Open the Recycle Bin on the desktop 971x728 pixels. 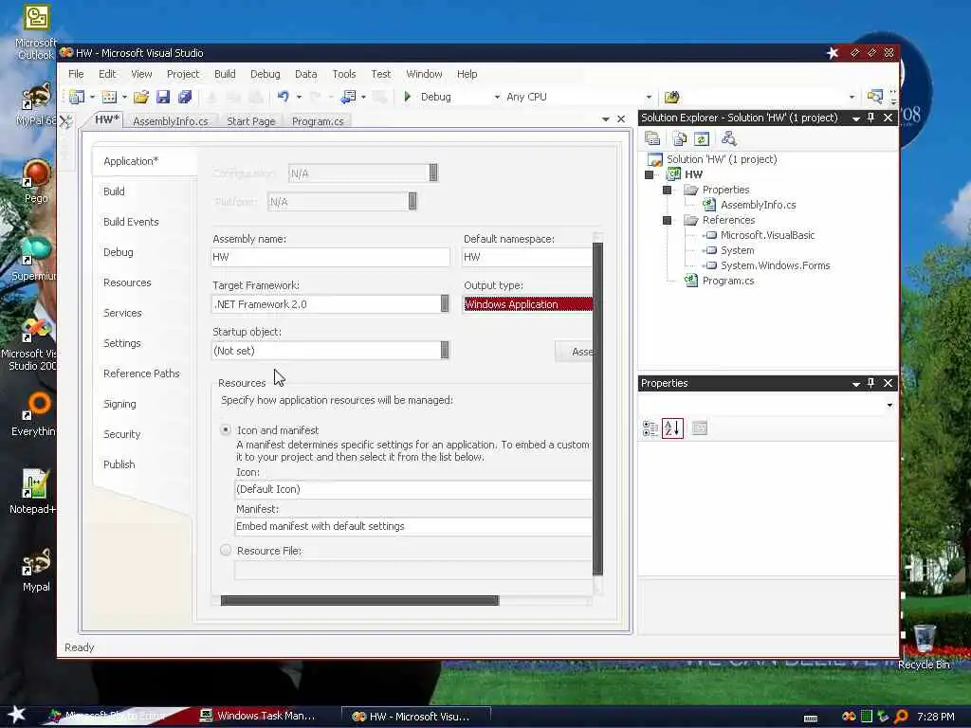[x=924, y=646]
